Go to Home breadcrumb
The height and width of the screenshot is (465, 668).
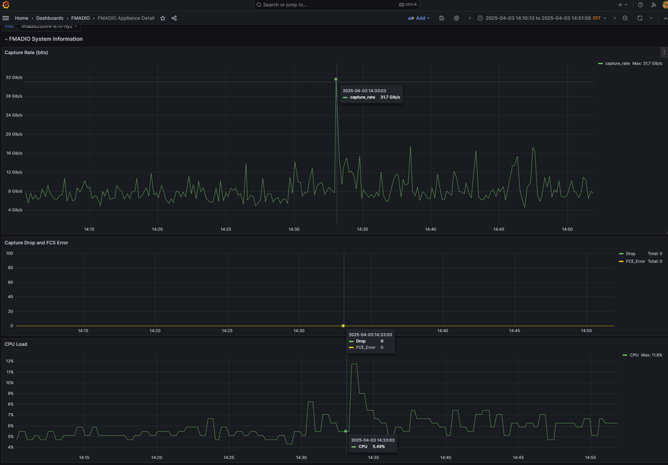coord(21,18)
